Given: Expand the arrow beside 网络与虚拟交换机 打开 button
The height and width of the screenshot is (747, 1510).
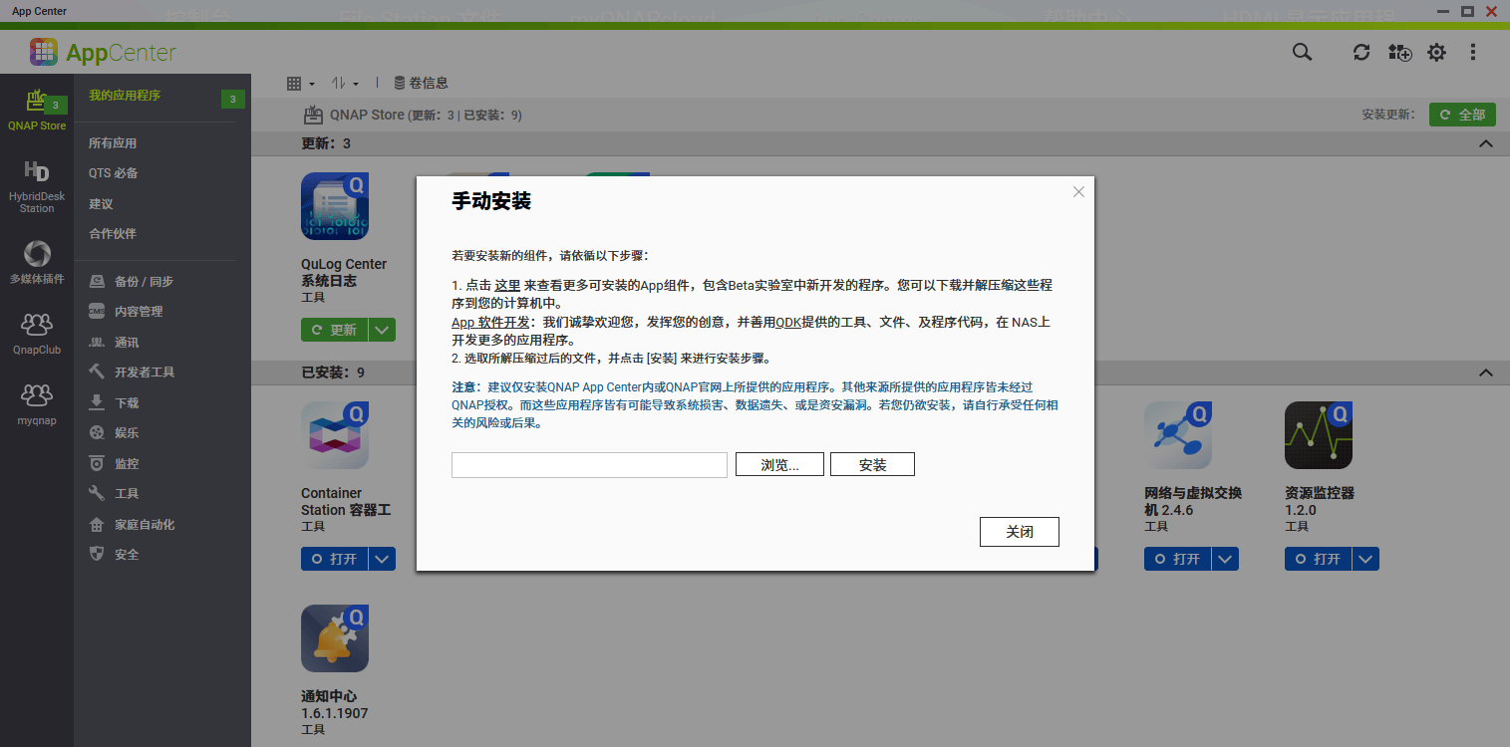Looking at the screenshot, I should (x=1225, y=559).
